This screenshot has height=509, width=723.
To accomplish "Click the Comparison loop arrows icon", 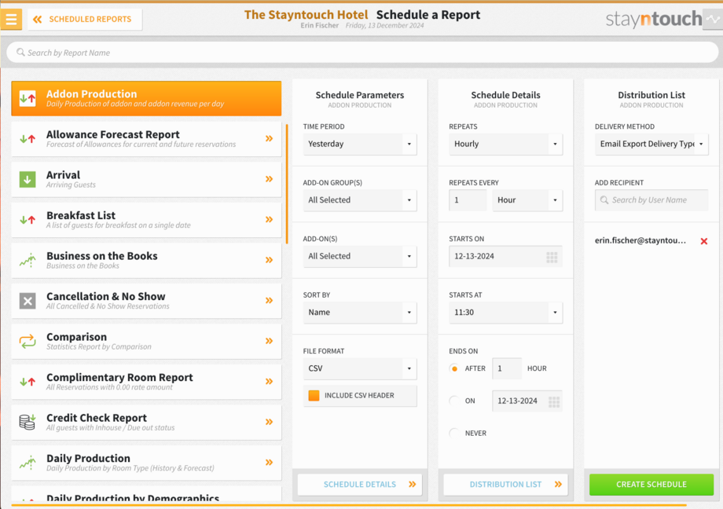I will (28, 341).
